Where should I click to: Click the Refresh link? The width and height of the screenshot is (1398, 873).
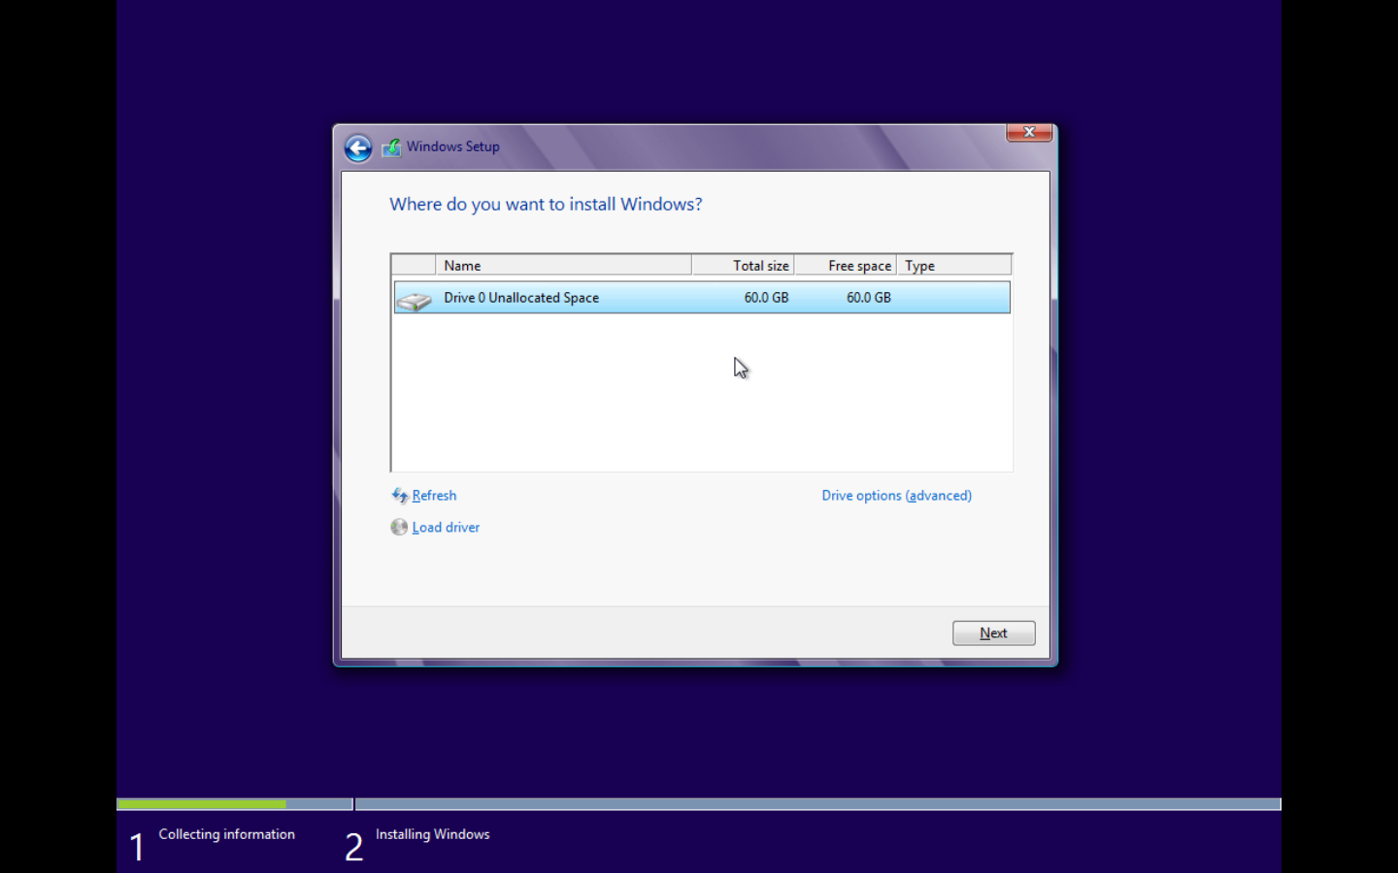(434, 496)
